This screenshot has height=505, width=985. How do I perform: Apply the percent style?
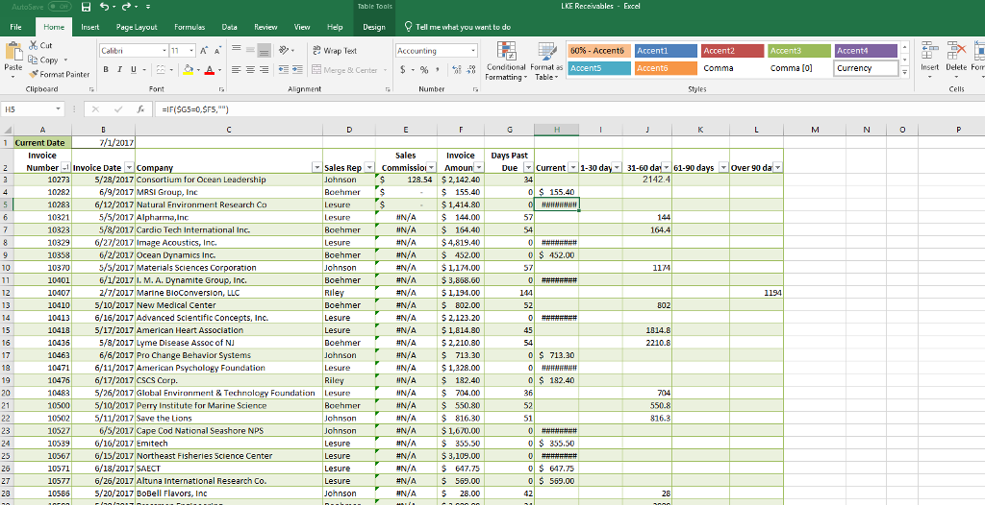424,70
